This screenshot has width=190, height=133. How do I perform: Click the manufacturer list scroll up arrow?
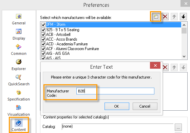coord(184,25)
